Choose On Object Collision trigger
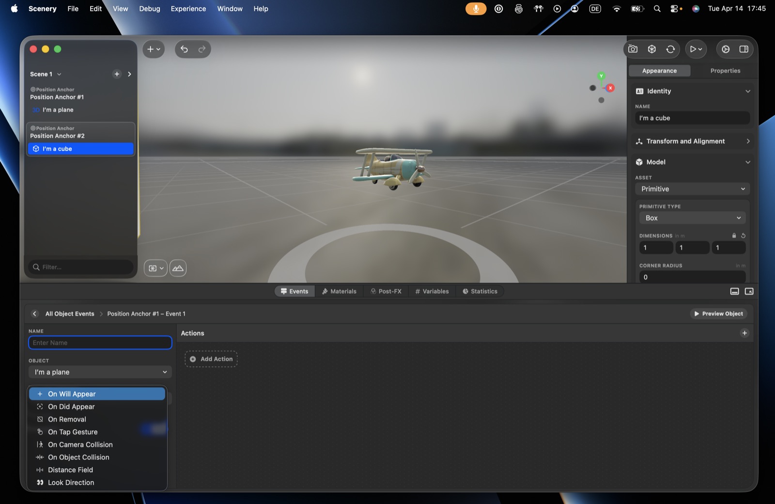Viewport: 775px width, 504px height. click(x=97, y=457)
